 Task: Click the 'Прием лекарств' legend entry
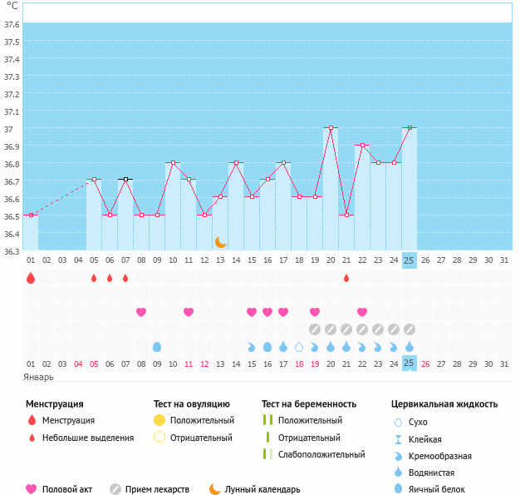(x=156, y=489)
